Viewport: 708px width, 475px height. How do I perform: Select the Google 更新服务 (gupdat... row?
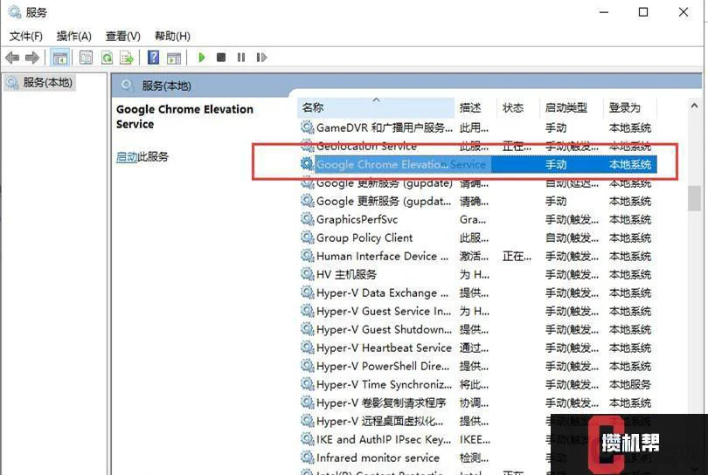477,201
